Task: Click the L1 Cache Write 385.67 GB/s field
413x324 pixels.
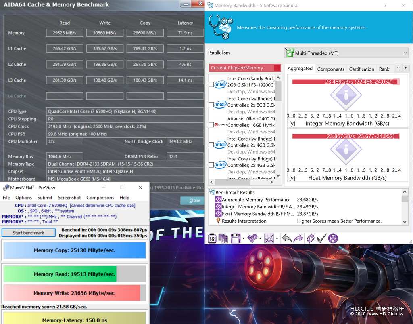Action: point(105,48)
